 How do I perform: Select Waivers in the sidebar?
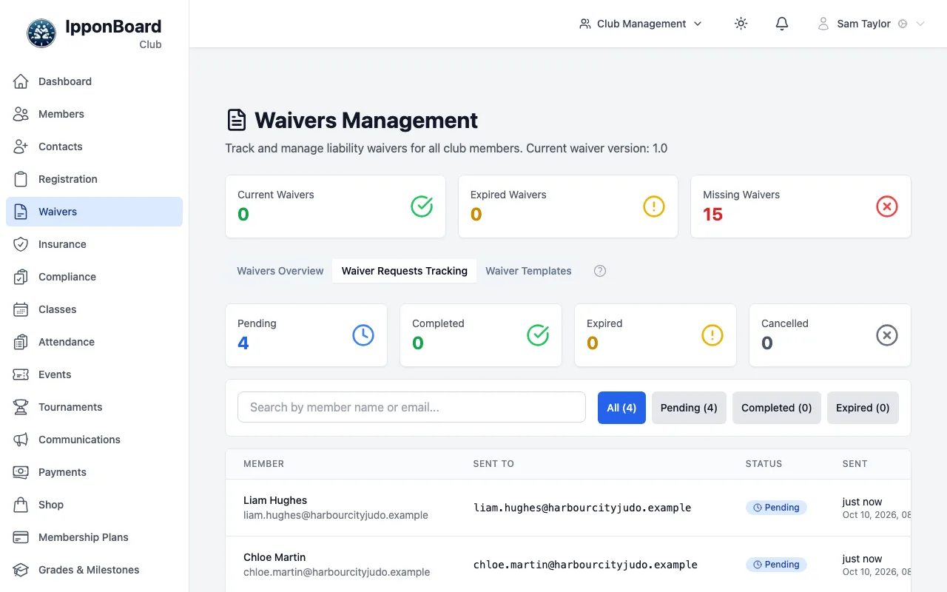[x=94, y=212]
